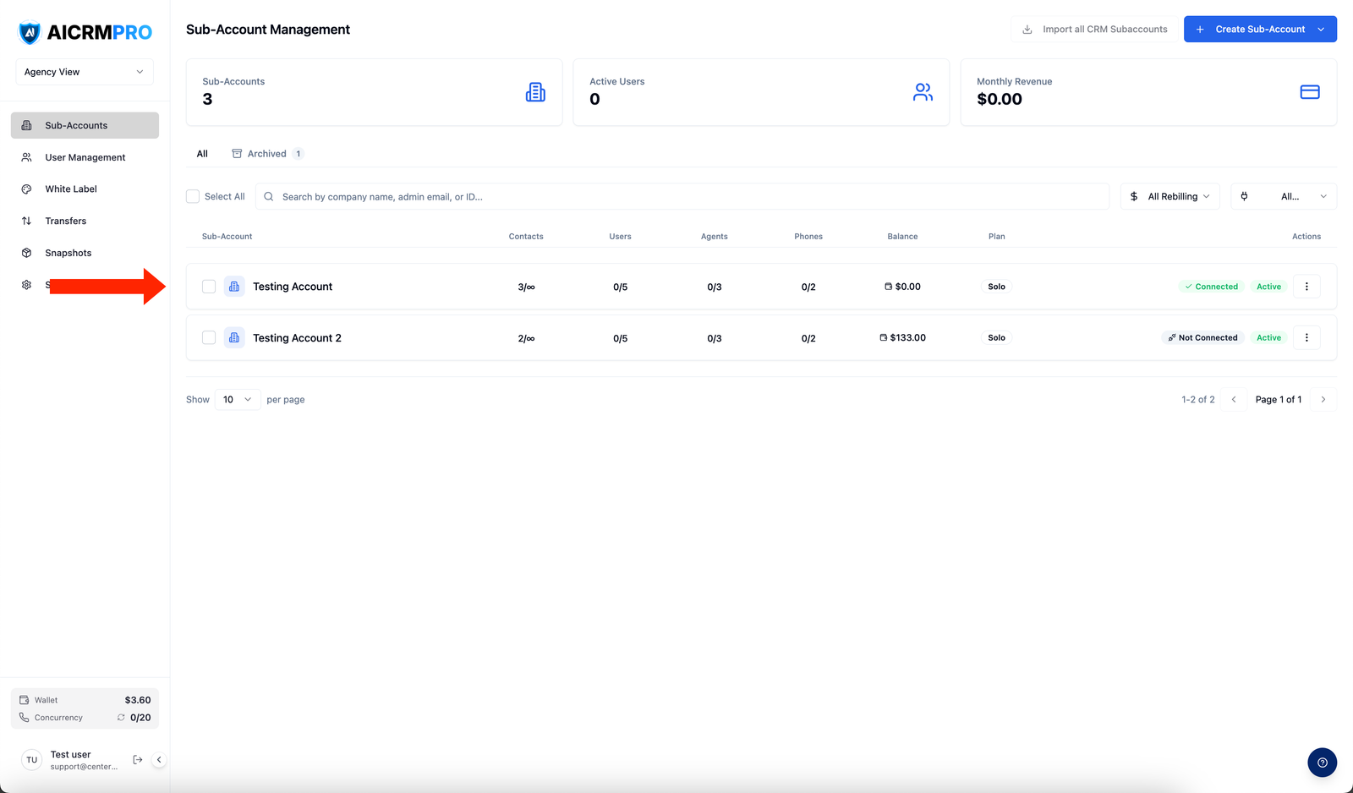Screen dimensions: 1353x793
Task: Check the Select All checkbox
Action: (x=193, y=196)
